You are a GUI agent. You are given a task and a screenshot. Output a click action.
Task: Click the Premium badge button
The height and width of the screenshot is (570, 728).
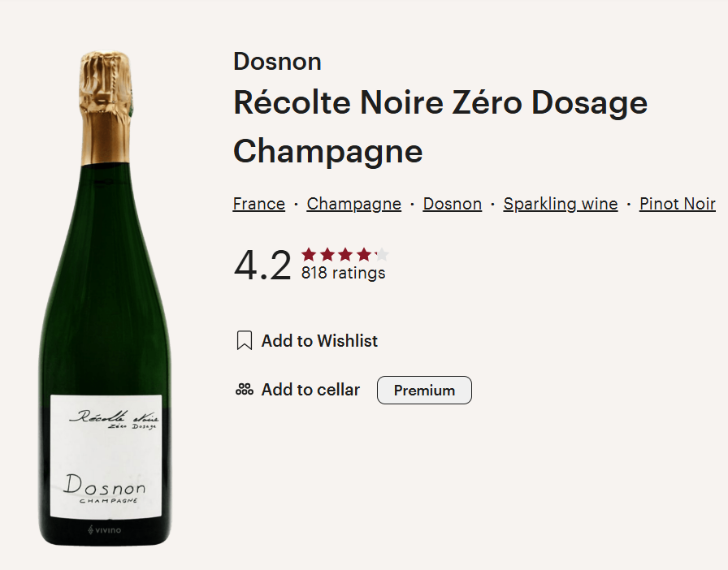(424, 390)
